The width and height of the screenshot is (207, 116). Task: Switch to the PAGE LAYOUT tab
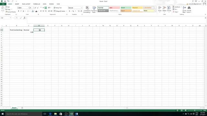26,4
